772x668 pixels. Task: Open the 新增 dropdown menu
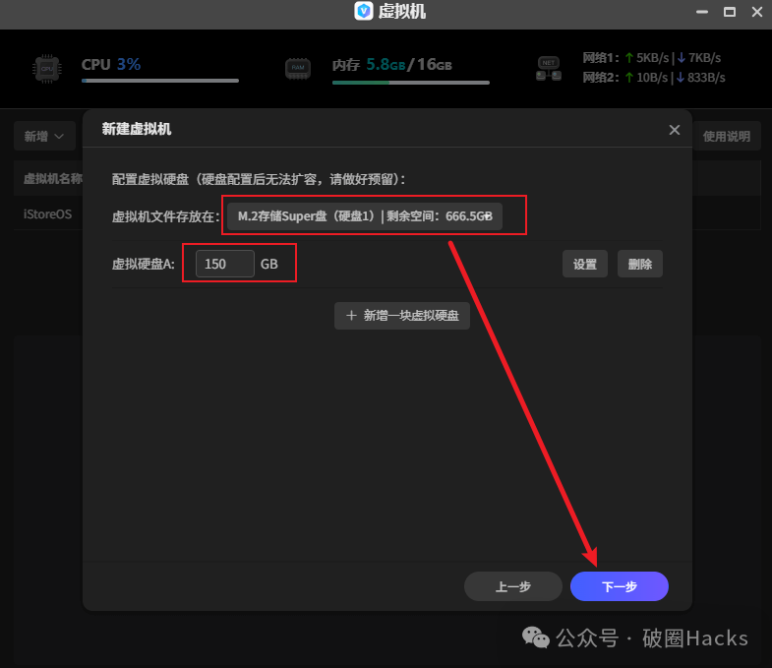[x=44, y=137]
